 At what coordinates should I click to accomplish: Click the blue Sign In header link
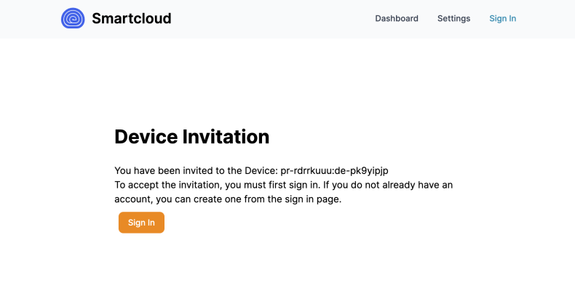[502, 18]
